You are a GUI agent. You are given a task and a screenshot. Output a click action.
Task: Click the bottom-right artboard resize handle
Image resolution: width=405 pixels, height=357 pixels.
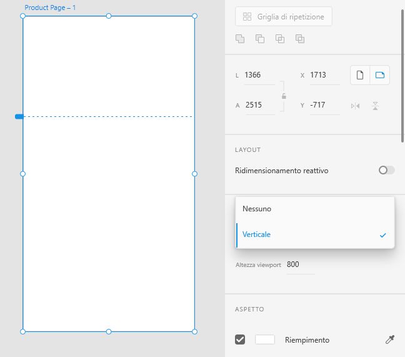195,332
